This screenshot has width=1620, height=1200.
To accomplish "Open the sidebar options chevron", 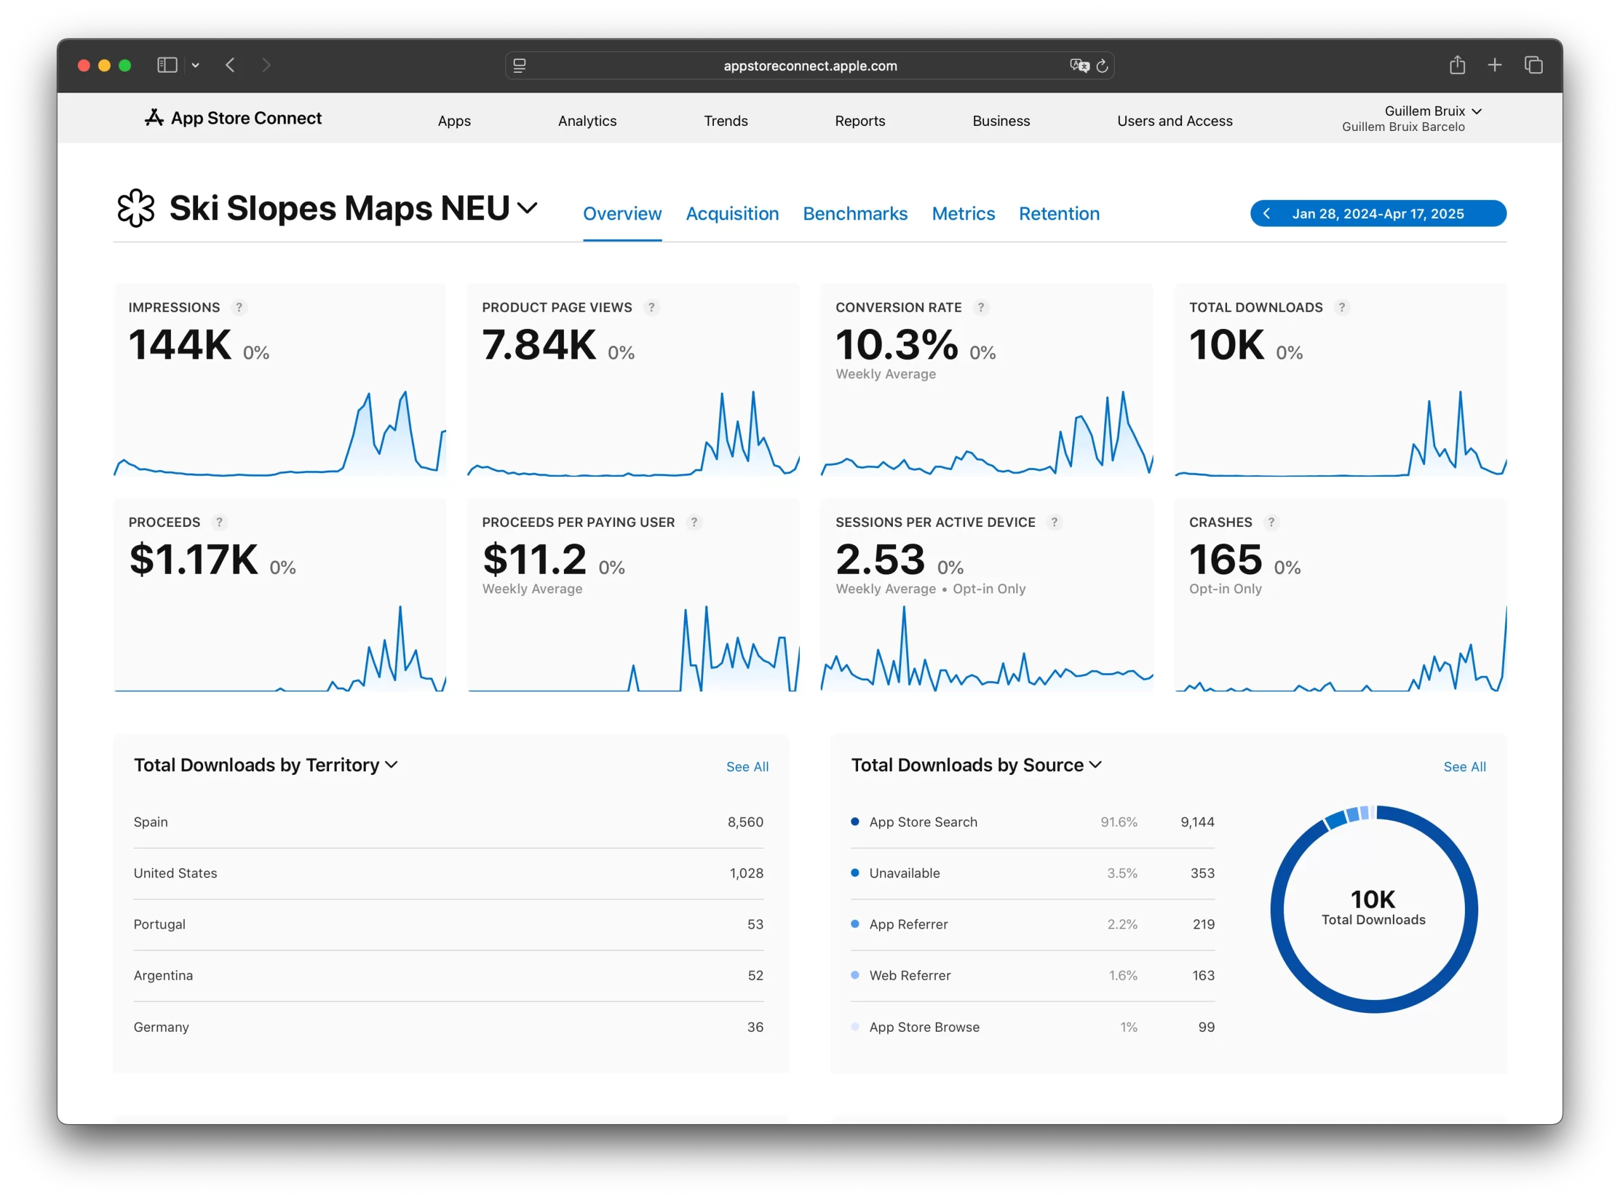I will pyautogui.click(x=196, y=65).
